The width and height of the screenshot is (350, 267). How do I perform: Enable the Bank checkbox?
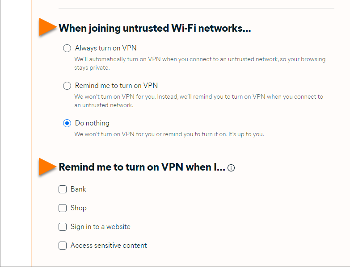click(x=63, y=189)
